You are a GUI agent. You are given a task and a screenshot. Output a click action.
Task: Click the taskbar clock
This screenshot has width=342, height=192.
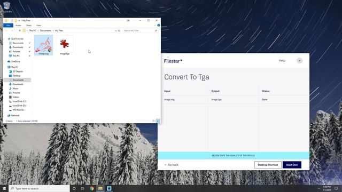[327, 188]
